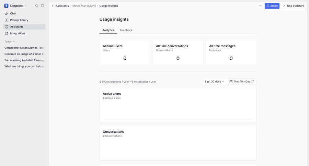The height and width of the screenshot is (166, 309).
Task: Open search with the magnifier icon
Action: pyautogui.click(x=37, y=6)
